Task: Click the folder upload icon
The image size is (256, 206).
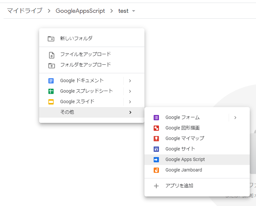Action: (x=52, y=65)
